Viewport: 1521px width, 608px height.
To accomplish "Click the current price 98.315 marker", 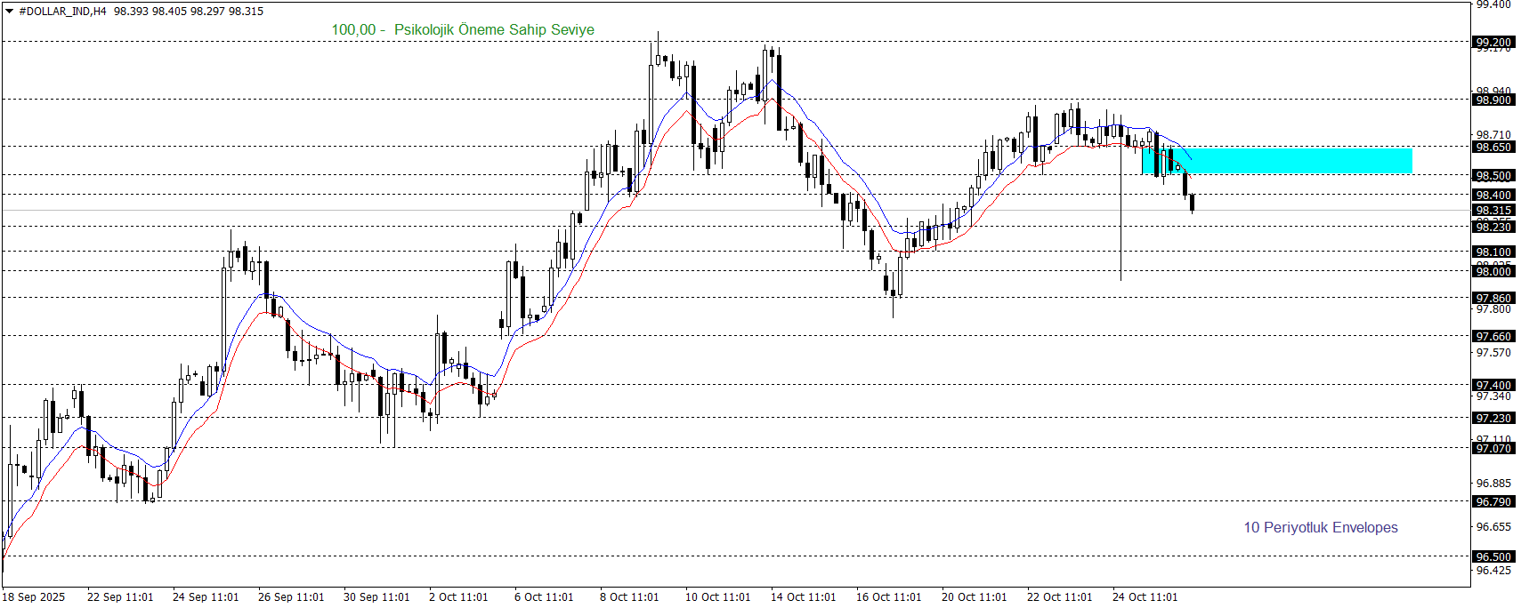I will point(1493,211).
